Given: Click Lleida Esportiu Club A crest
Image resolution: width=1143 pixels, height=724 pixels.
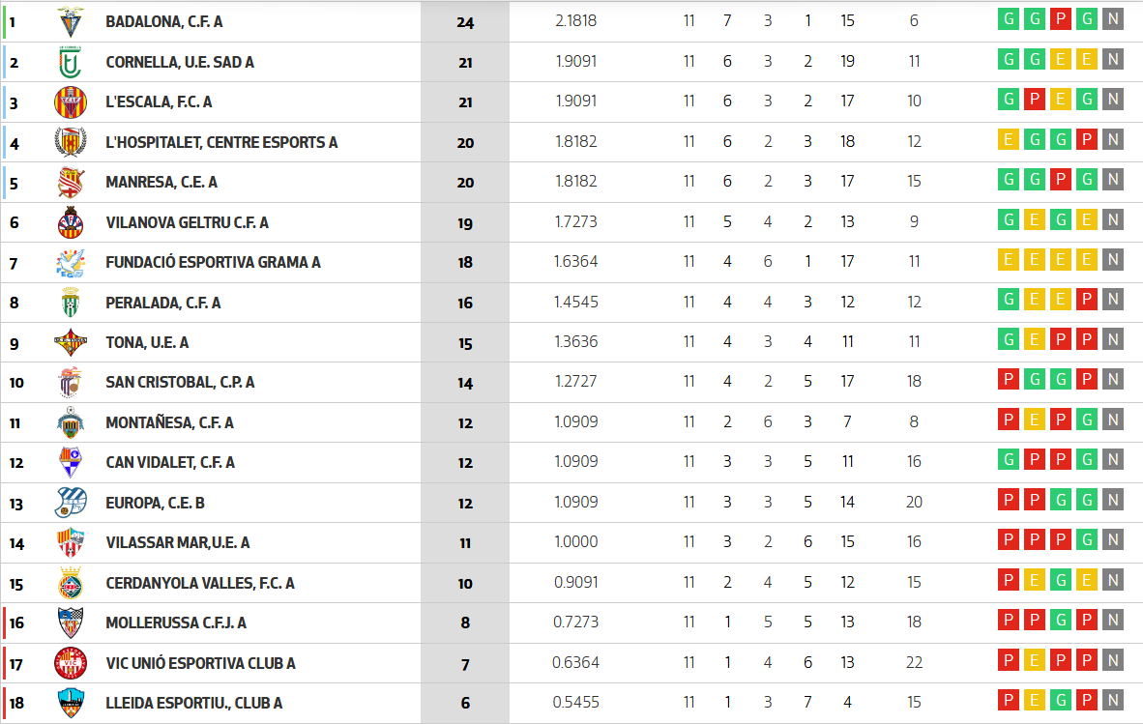Looking at the screenshot, I should point(71,703).
